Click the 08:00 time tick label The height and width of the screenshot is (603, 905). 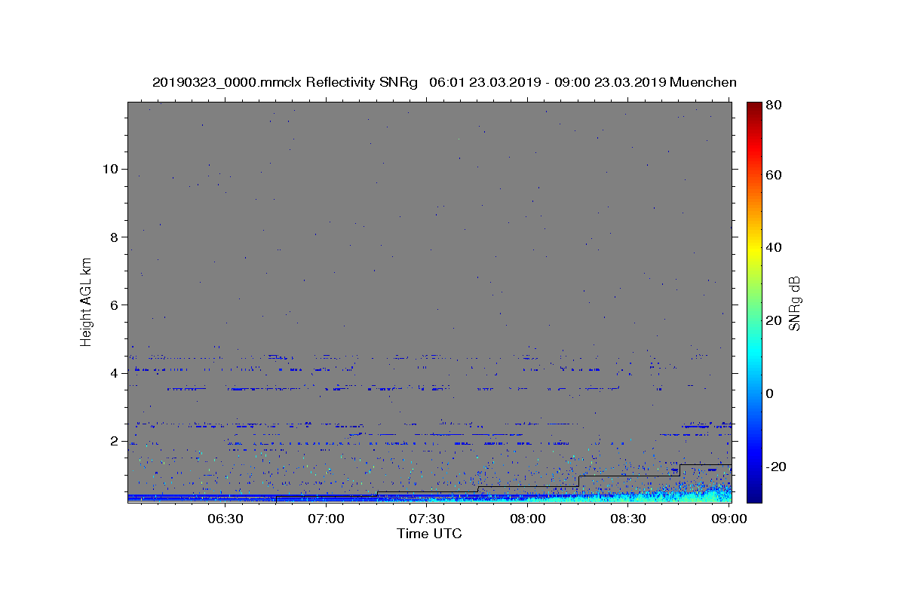click(x=528, y=519)
